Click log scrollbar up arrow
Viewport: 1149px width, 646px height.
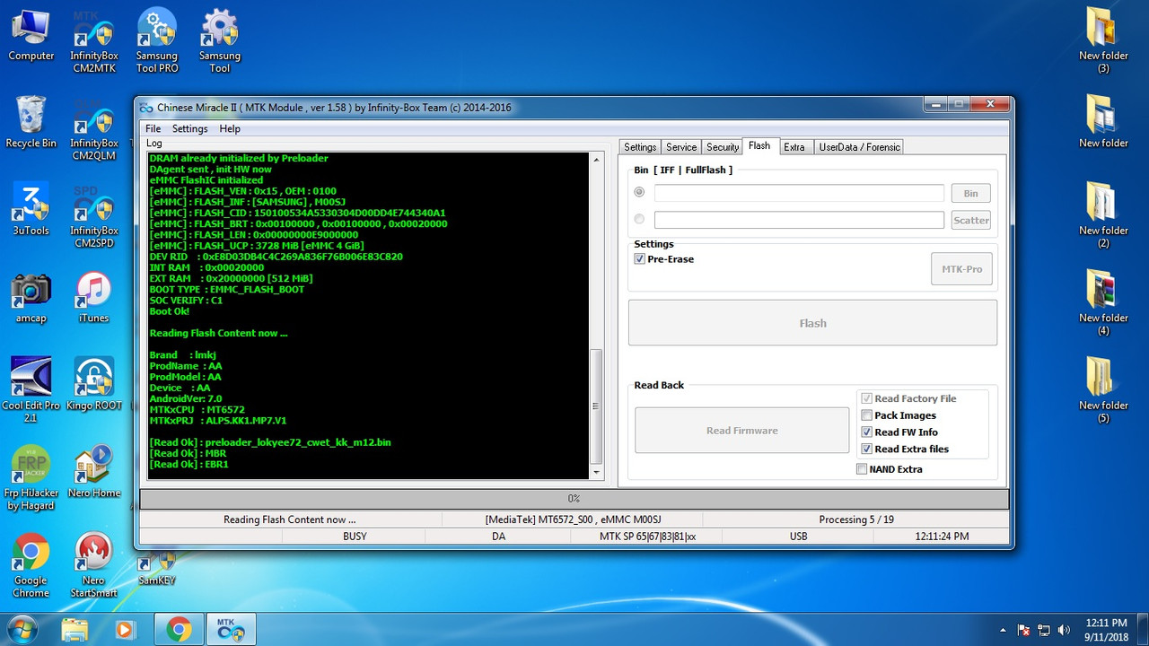coord(596,159)
